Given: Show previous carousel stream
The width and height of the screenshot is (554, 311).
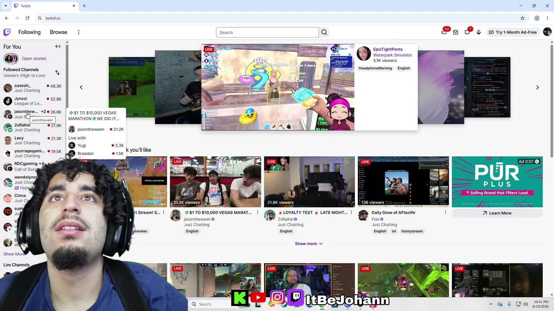Looking at the screenshot, I should coord(81,87).
